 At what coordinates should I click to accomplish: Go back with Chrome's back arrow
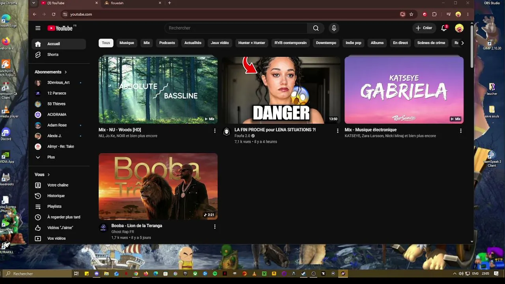34,14
